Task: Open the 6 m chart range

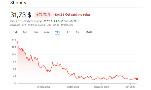Action: (x=46, y=32)
